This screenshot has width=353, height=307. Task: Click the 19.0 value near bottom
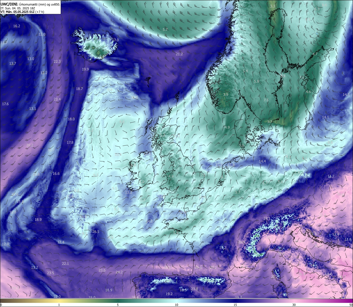[92, 298]
